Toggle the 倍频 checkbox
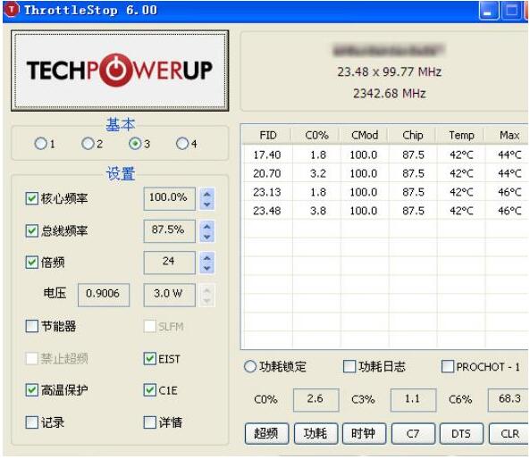 32,262
